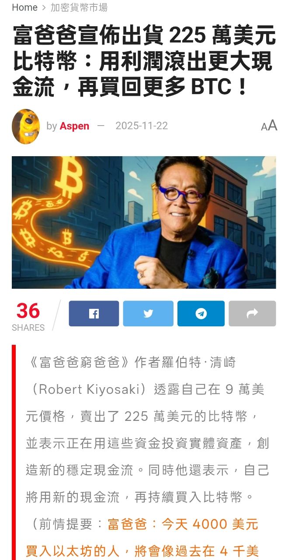
Task: Open more share options arrow button
Action: pos(252,313)
